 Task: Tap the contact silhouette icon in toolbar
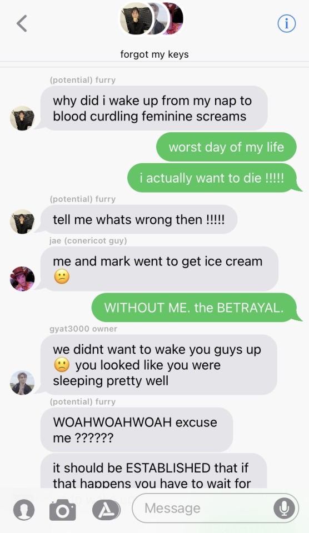pyautogui.click(x=24, y=510)
